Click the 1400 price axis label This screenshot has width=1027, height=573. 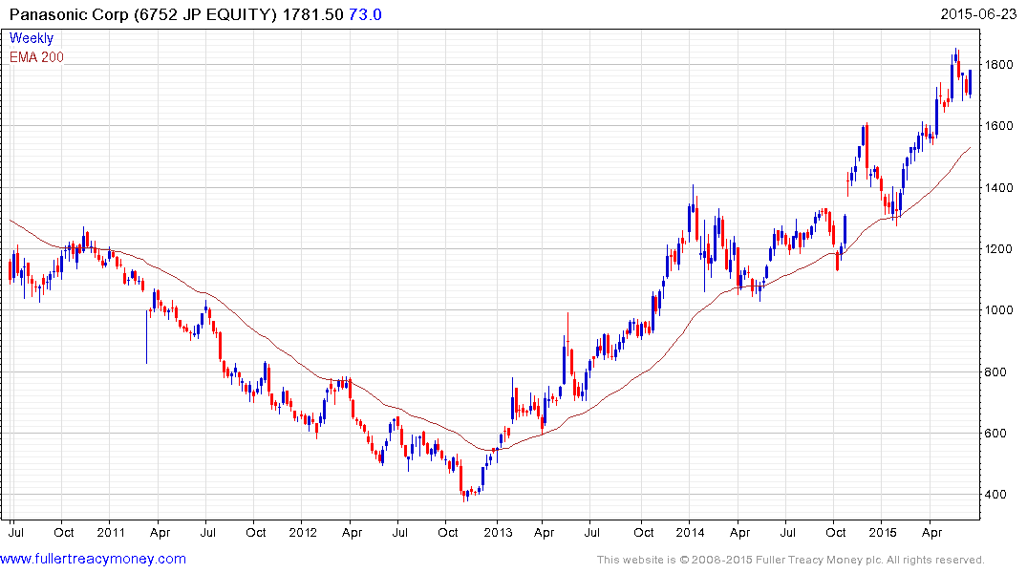click(1001, 188)
